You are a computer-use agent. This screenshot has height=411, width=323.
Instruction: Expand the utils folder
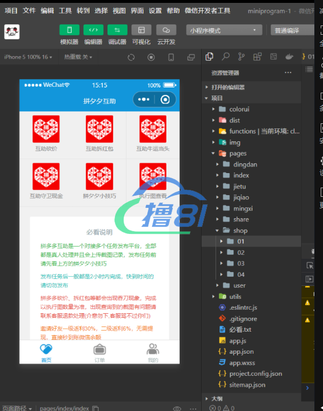coord(251,296)
